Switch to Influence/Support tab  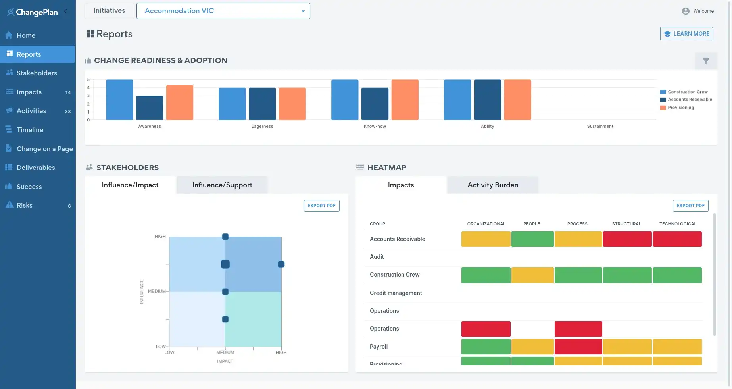click(x=222, y=185)
